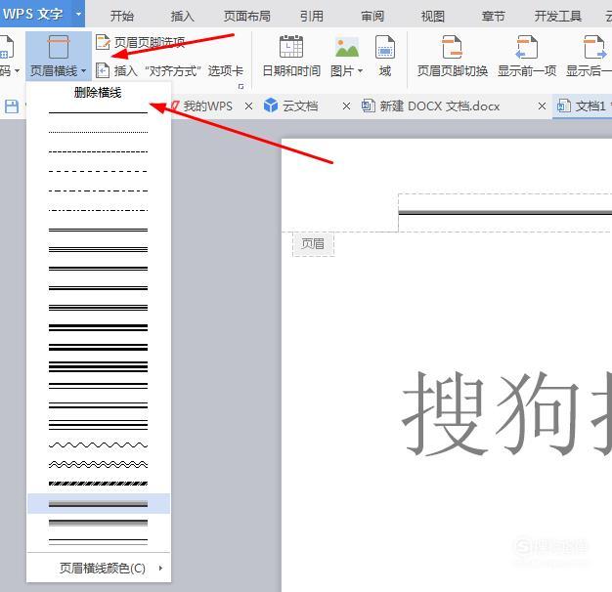Close the 我的WPS tab
612x592 pixels.
tap(248, 106)
